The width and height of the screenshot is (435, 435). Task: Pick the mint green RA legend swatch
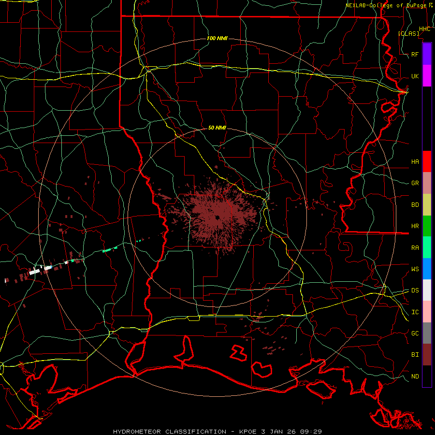[x=427, y=247]
